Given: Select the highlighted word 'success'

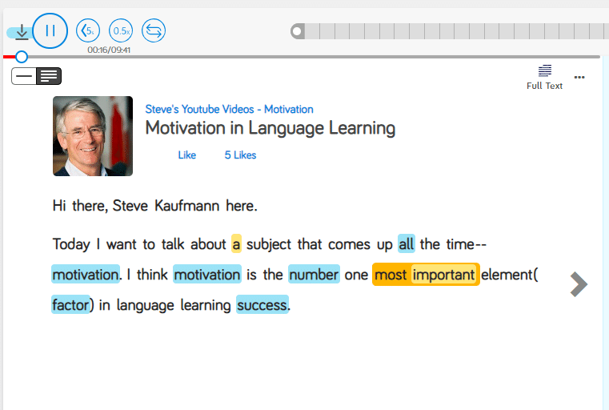Looking at the screenshot, I should [262, 304].
